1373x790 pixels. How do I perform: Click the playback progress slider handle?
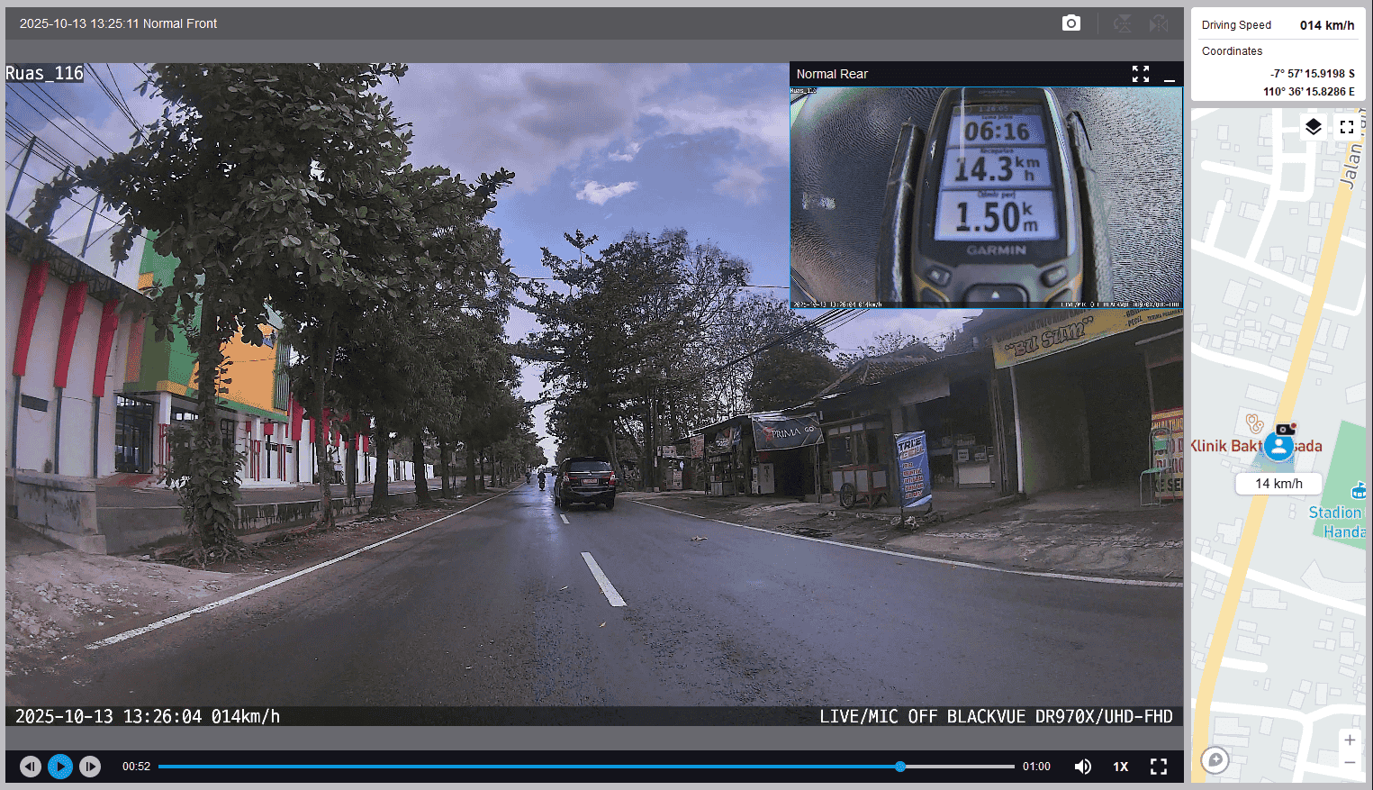pos(900,767)
